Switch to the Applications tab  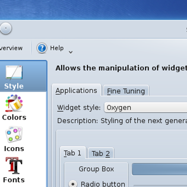(x=76, y=91)
